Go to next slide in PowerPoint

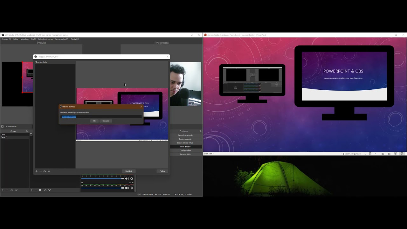tap(375, 154)
